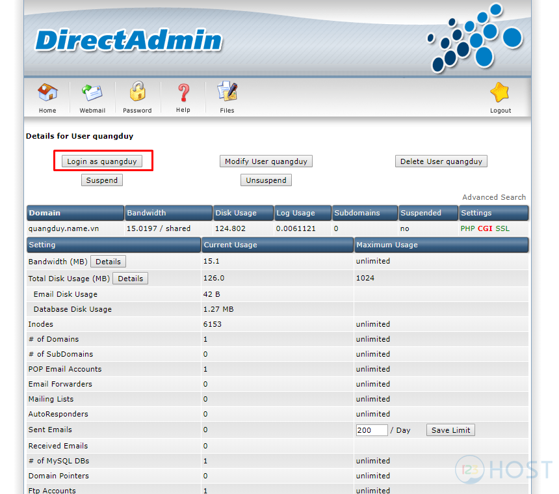
Task: Click the Received Emails row label
Action: pos(58,446)
